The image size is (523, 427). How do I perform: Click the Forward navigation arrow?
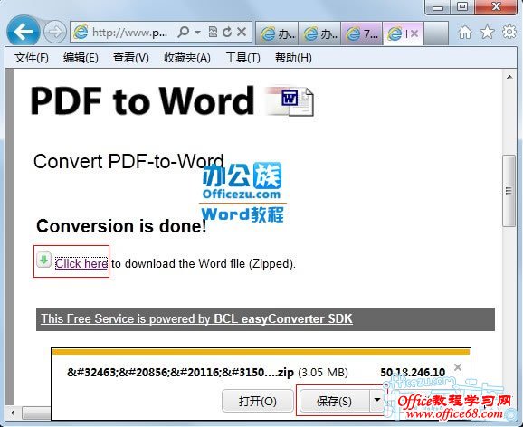(x=55, y=32)
